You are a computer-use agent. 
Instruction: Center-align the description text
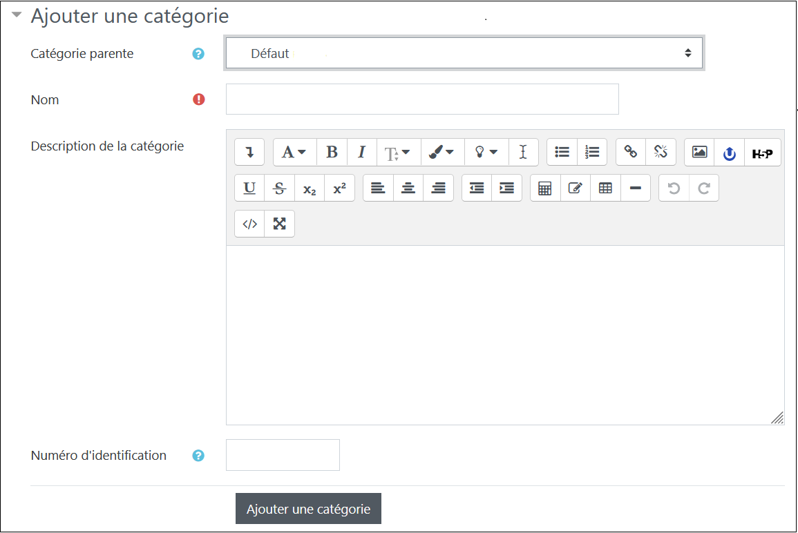click(408, 187)
